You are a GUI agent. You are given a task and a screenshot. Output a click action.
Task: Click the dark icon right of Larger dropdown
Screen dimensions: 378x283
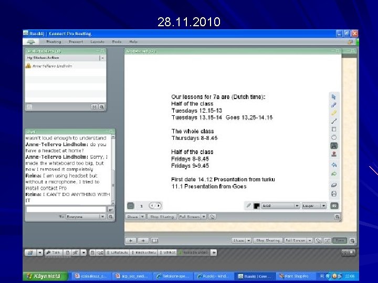point(334,206)
